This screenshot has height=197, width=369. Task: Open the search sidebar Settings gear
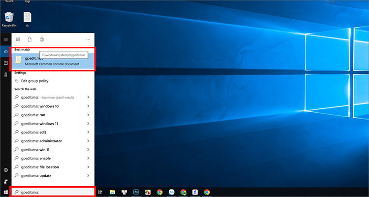[x=6, y=170]
